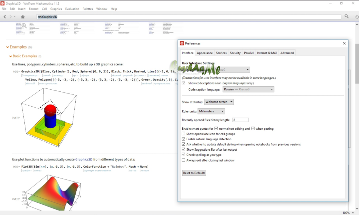Open the Show at startup dropdown
Screen dimensions: 359x215
point(219,102)
